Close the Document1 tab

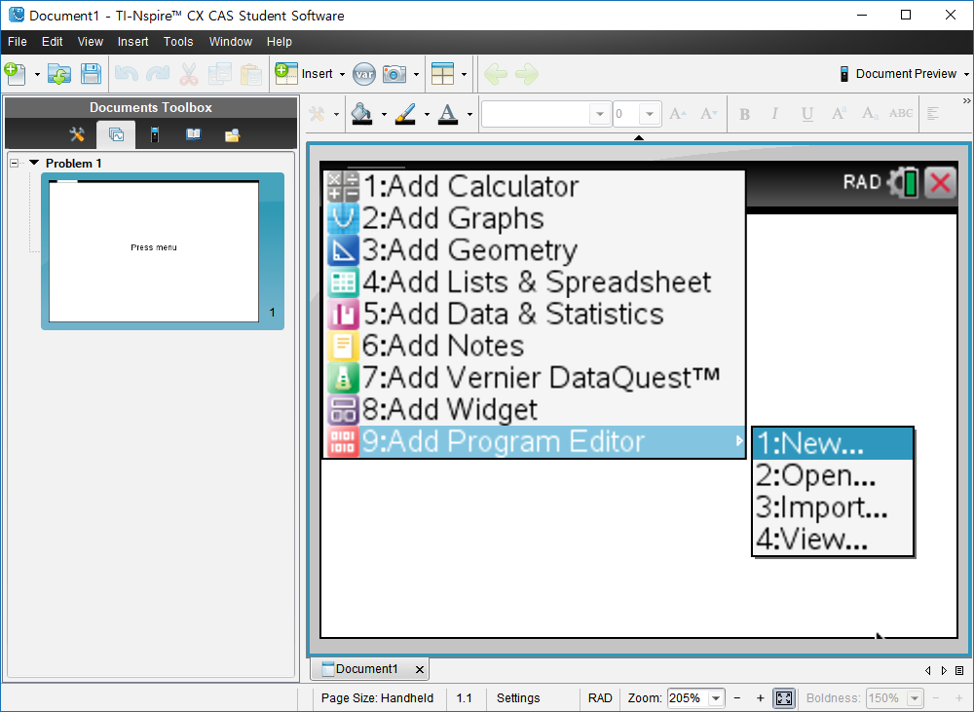pyautogui.click(x=420, y=670)
